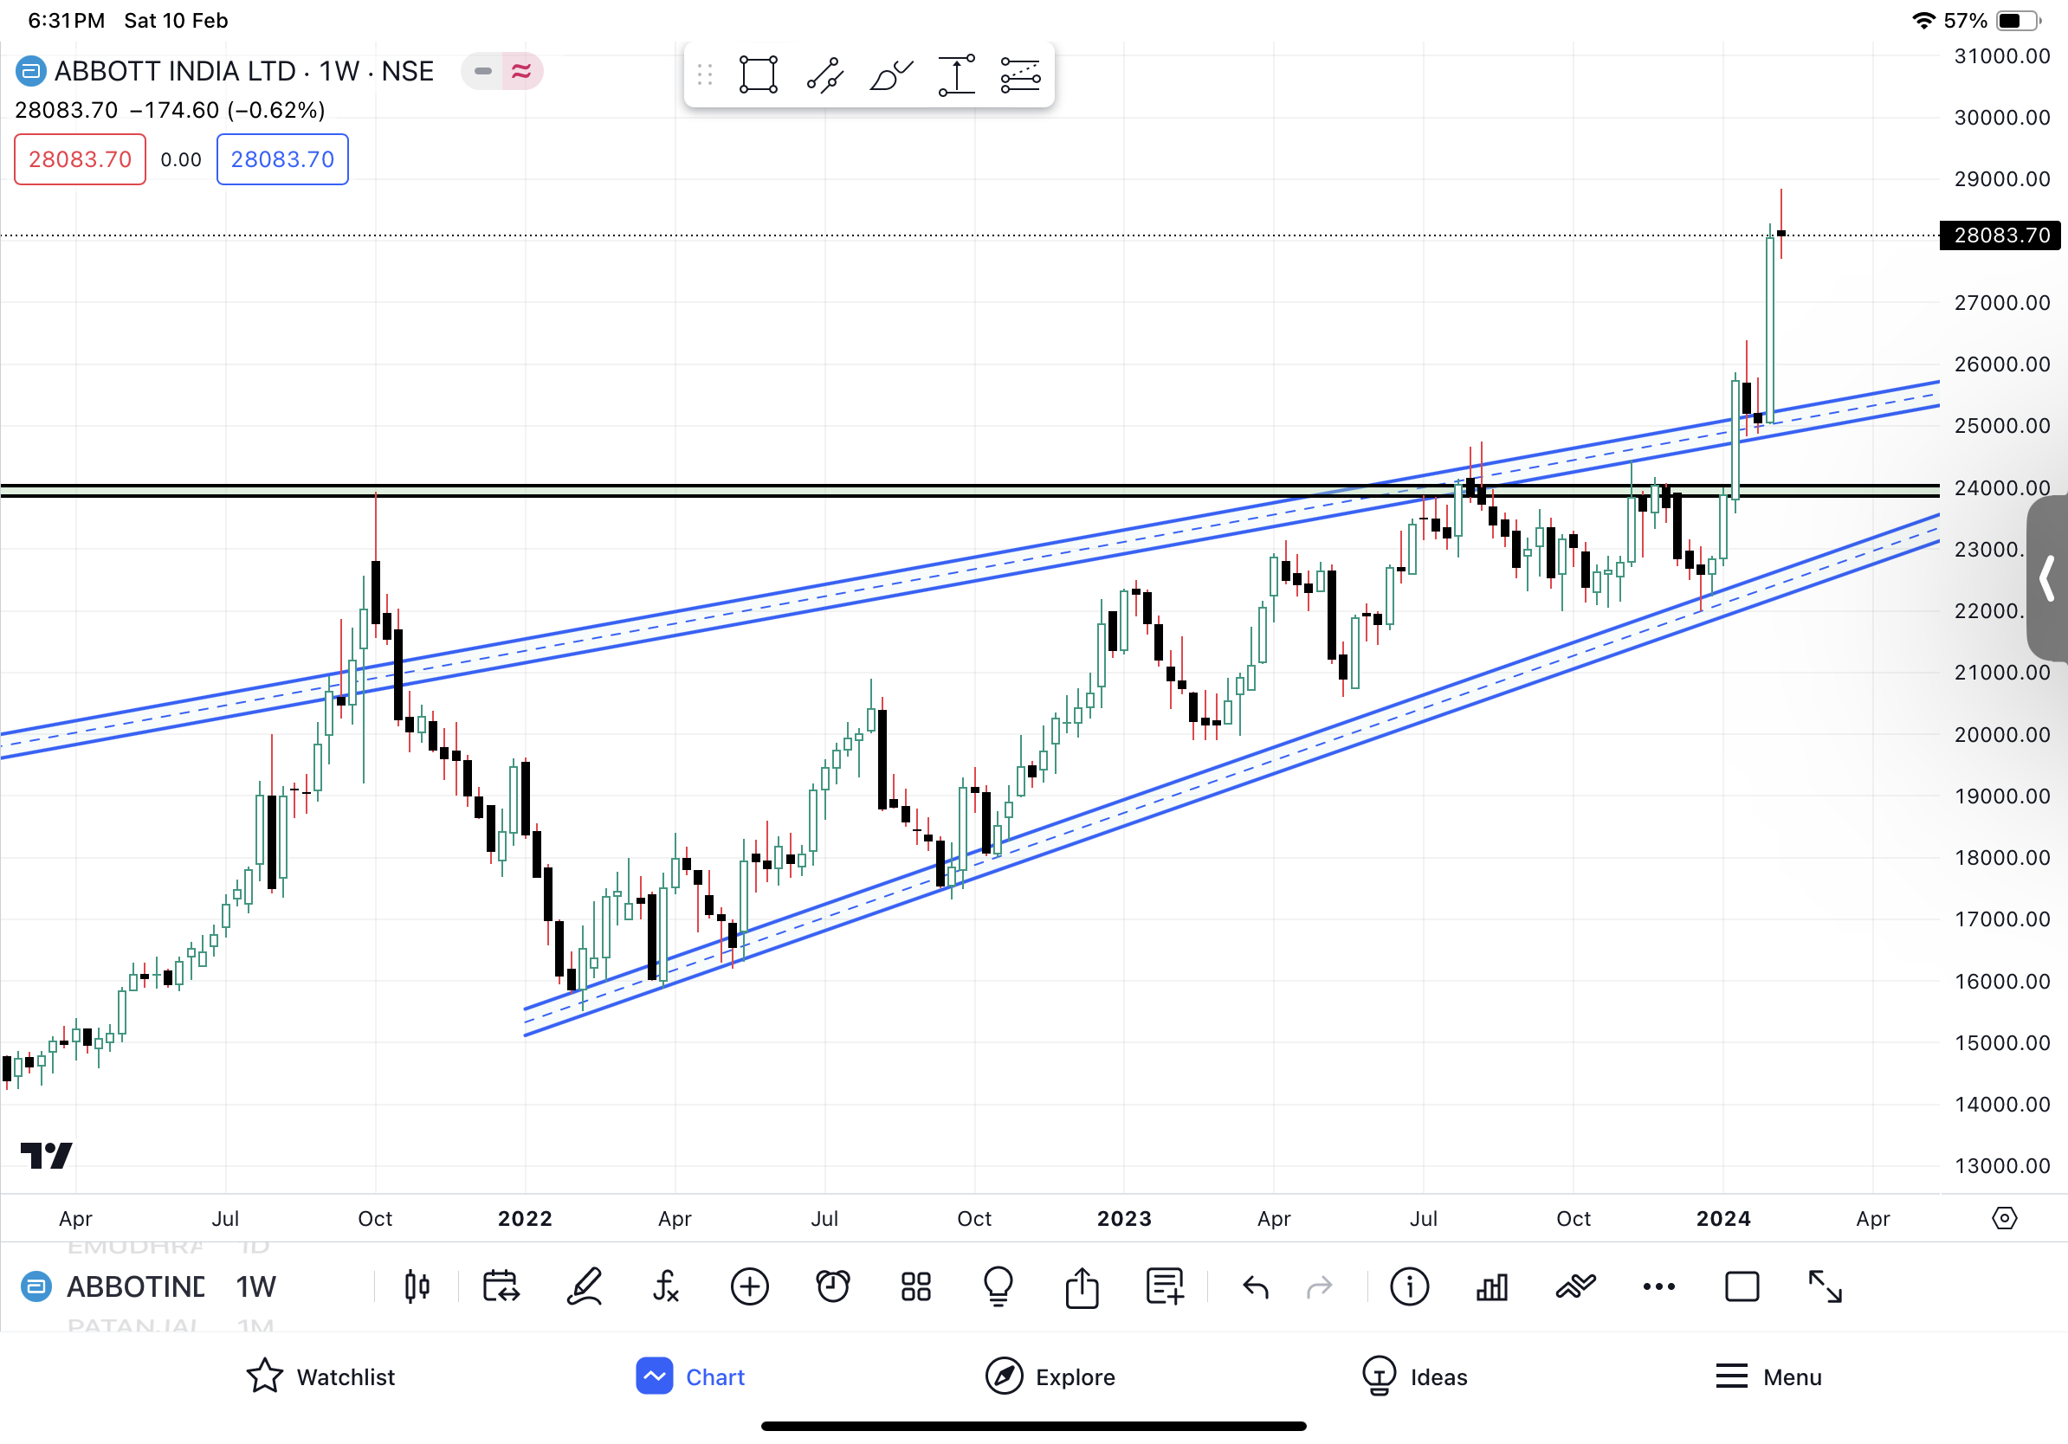This screenshot has height=1444, width=2068.
Task: Open chart settings gear near the time axis
Action: (2004, 1219)
